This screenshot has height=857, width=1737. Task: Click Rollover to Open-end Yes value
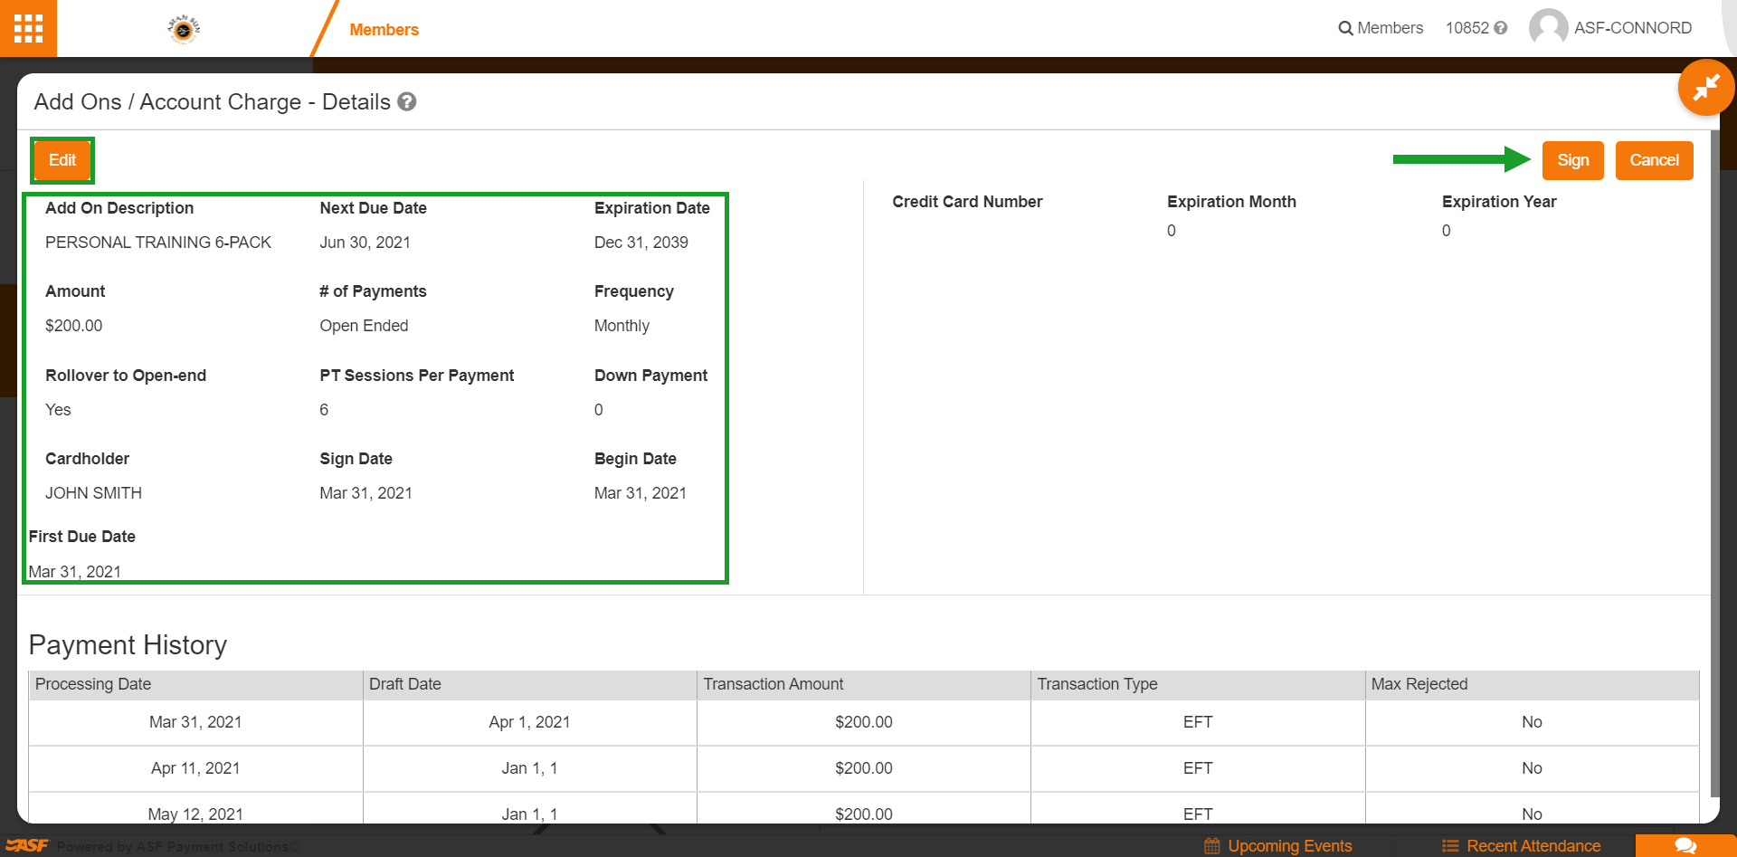[x=58, y=410]
